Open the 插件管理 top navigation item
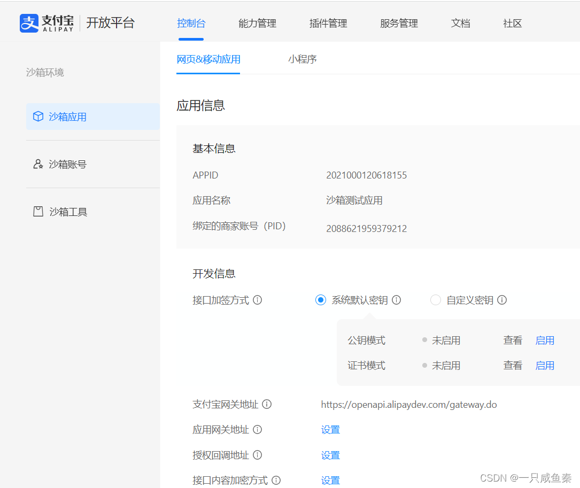 tap(328, 24)
